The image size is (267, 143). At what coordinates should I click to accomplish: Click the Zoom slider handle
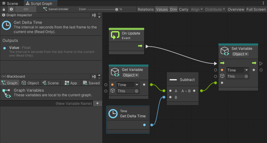tap(116, 9)
